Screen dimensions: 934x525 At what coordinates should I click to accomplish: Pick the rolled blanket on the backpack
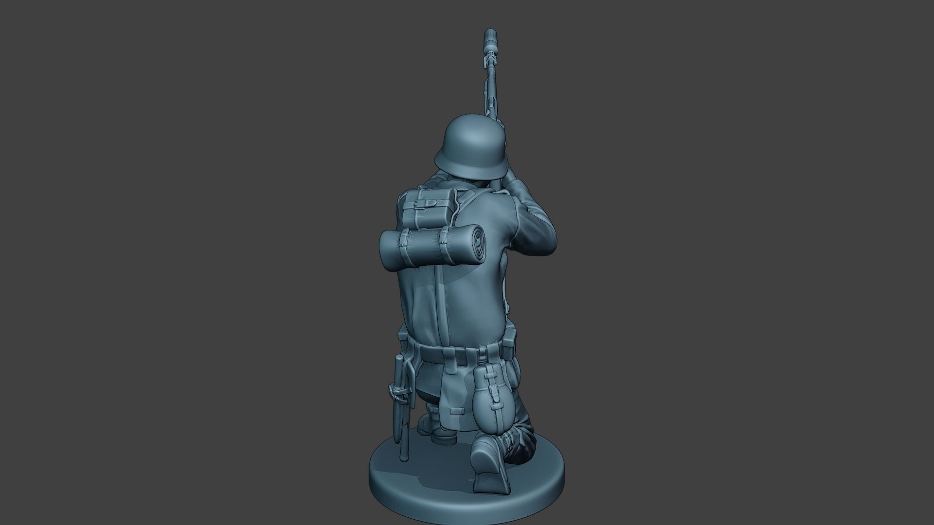coord(432,248)
